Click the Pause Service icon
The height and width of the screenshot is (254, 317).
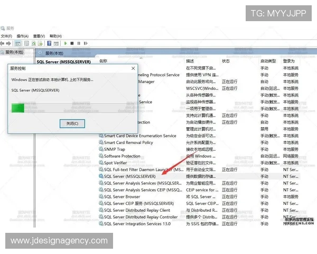tap(79, 43)
